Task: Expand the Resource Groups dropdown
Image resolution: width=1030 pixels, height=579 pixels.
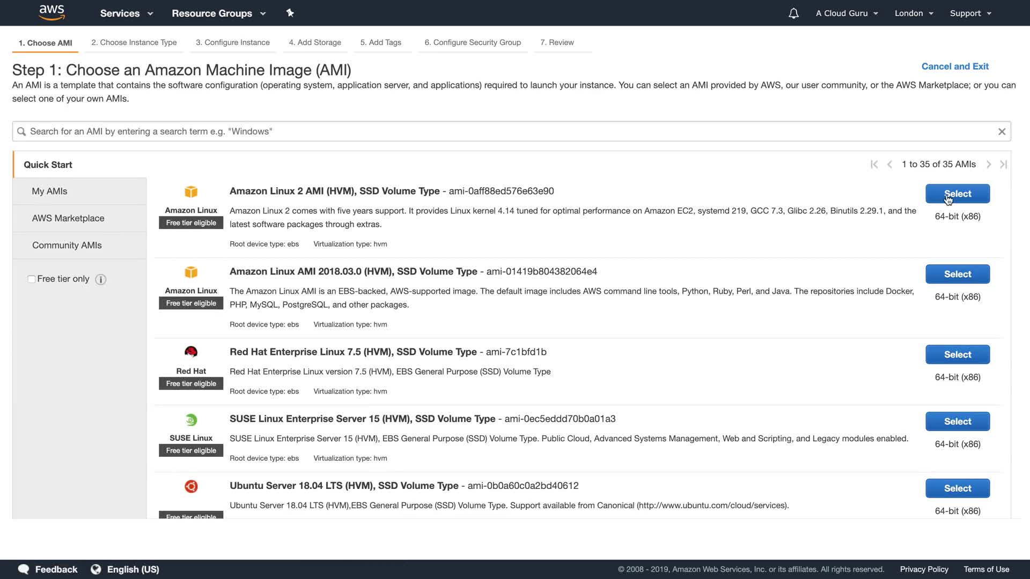Action: (x=218, y=13)
